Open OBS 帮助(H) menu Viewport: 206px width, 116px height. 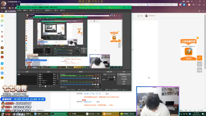tap(62, 10)
